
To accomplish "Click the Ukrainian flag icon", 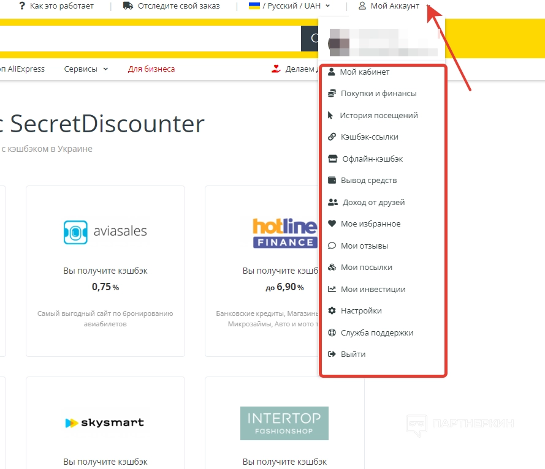I will tap(254, 6).
